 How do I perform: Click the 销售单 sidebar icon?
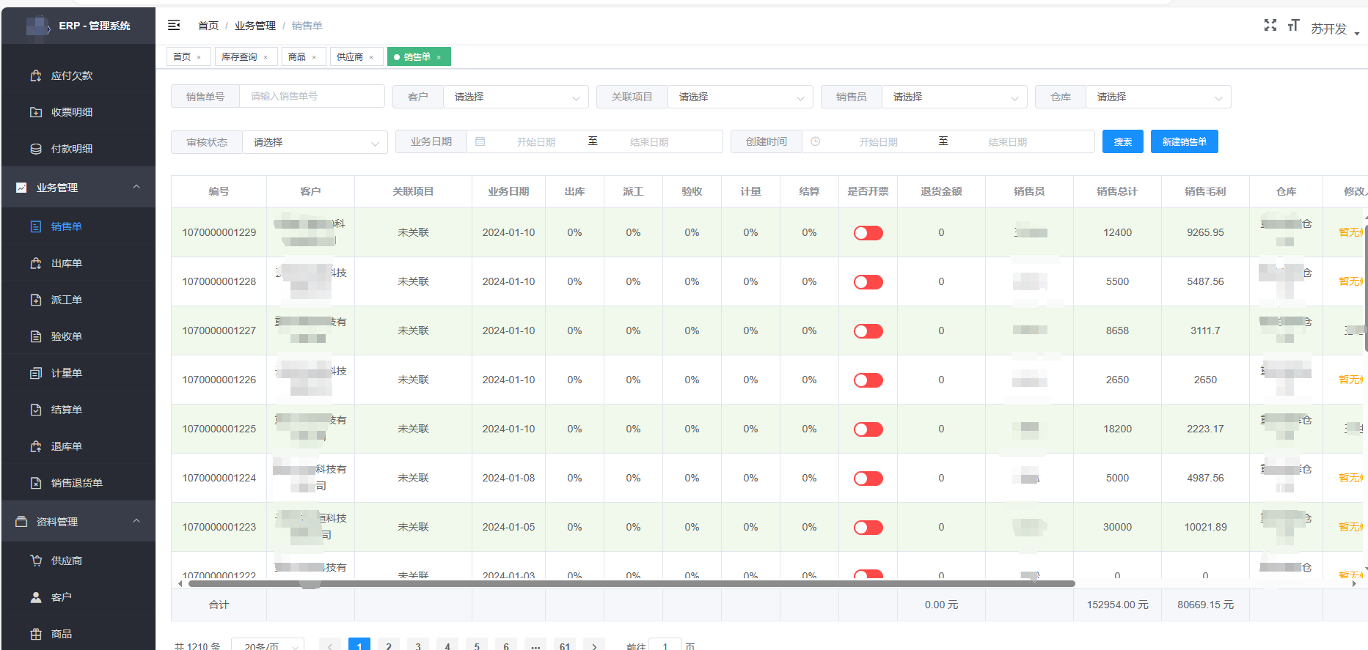pos(36,226)
